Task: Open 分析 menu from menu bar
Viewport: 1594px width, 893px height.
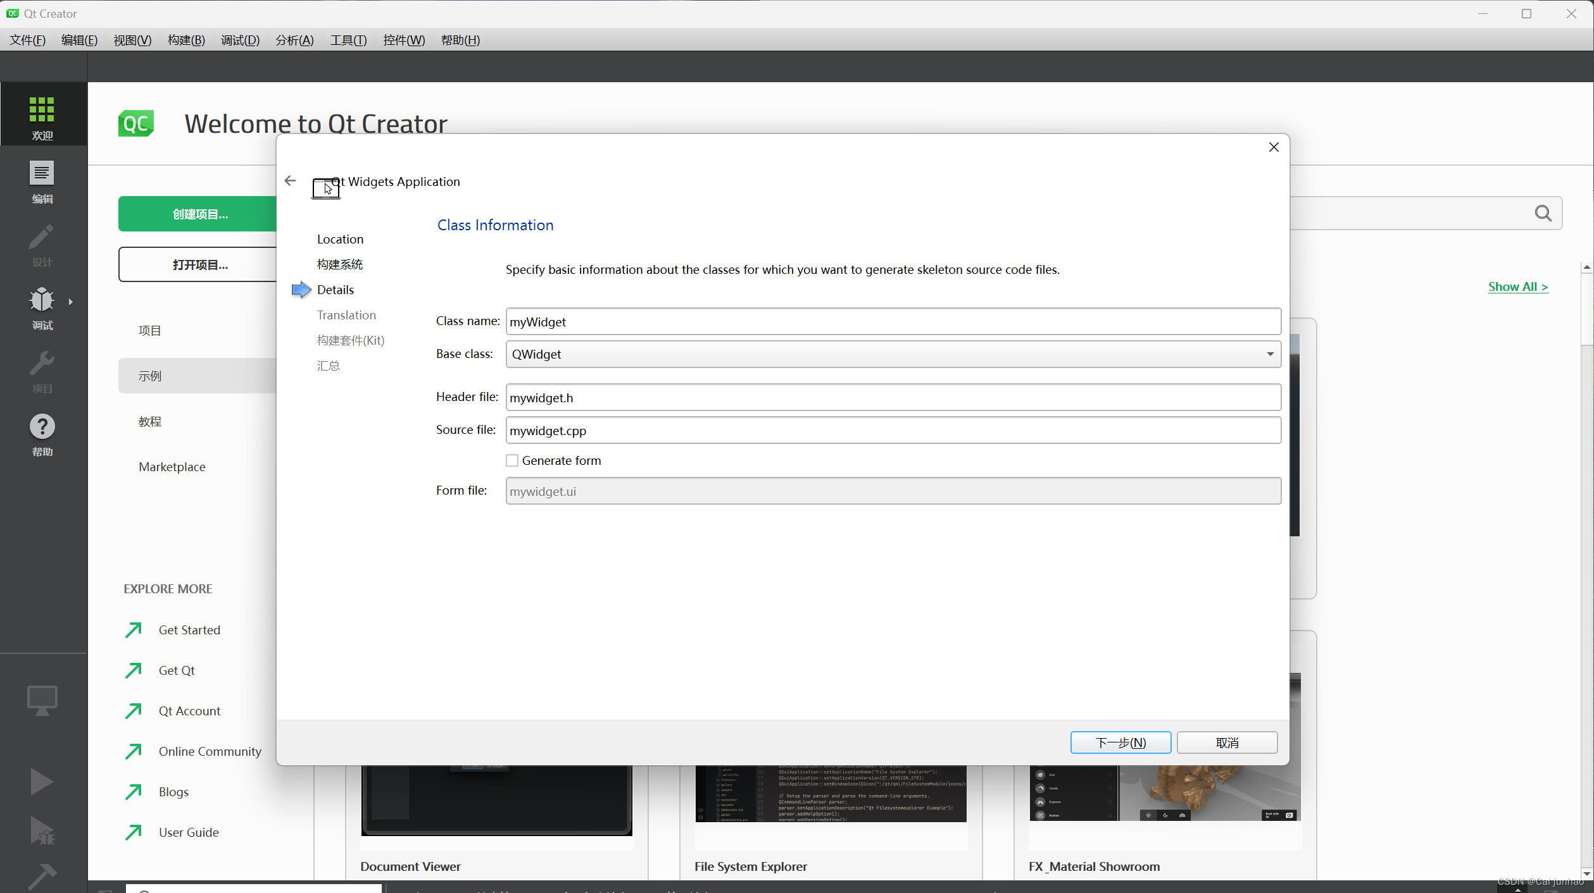Action: (x=293, y=40)
